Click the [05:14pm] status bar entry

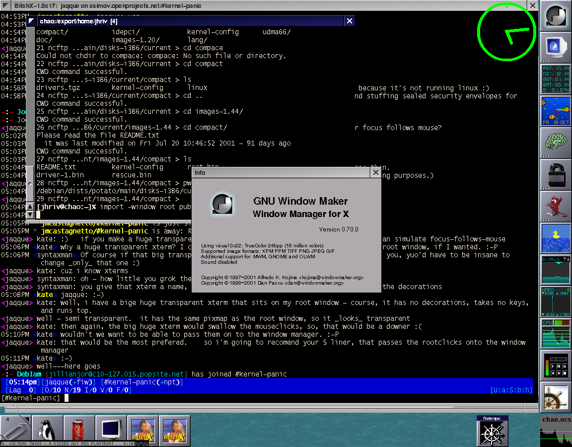click(x=23, y=382)
